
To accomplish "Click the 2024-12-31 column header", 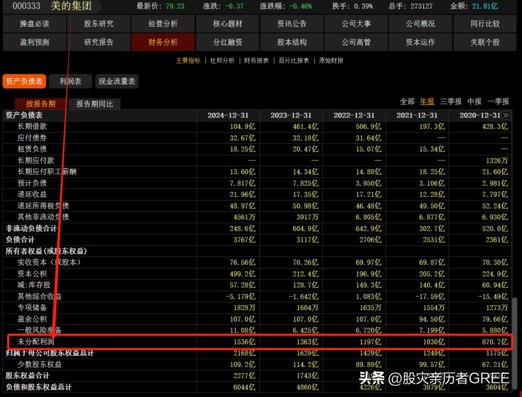I will pyautogui.click(x=228, y=115).
